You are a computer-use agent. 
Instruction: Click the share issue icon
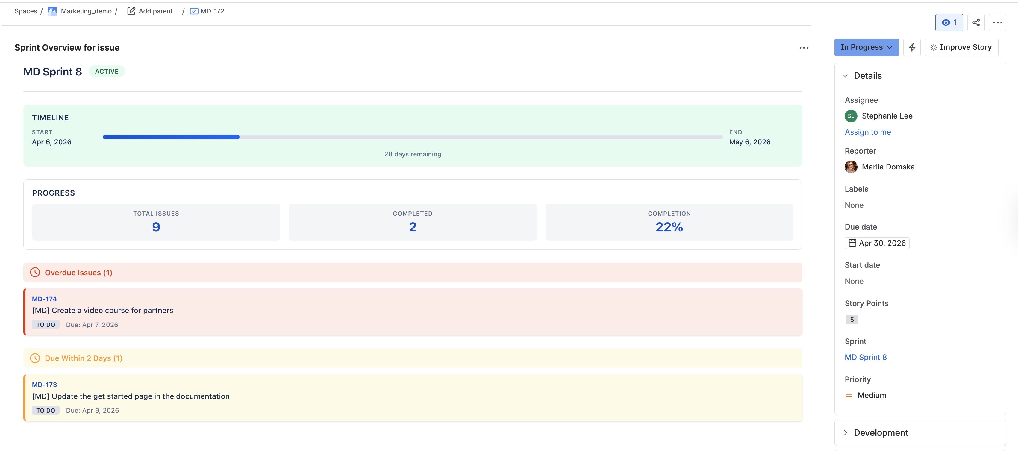point(976,22)
